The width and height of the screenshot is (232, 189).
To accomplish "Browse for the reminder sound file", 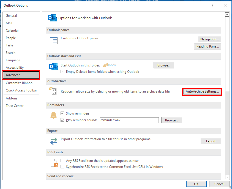I will pos(171,120).
